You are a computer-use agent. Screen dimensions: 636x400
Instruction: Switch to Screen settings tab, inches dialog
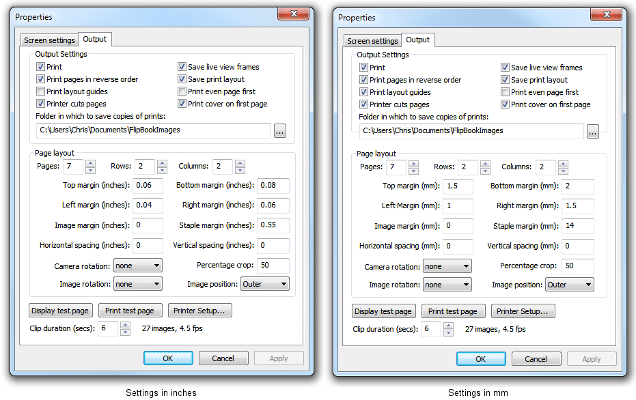[49, 40]
